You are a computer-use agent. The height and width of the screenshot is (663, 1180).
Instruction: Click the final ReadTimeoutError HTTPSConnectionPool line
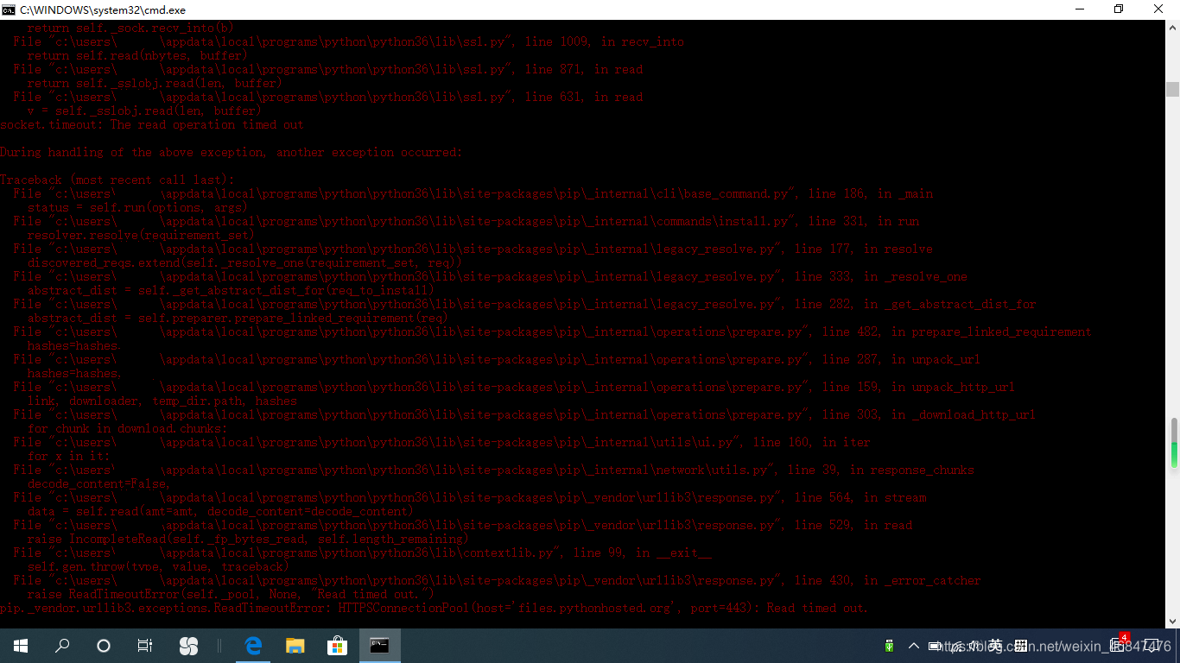(435, 608)
